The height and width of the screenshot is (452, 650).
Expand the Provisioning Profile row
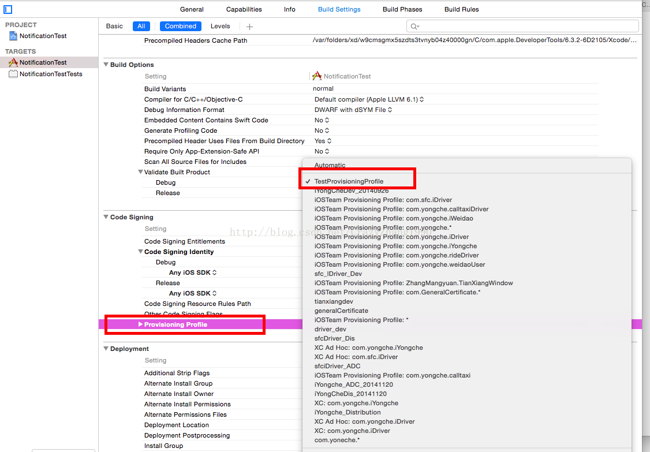pos(140,324)
